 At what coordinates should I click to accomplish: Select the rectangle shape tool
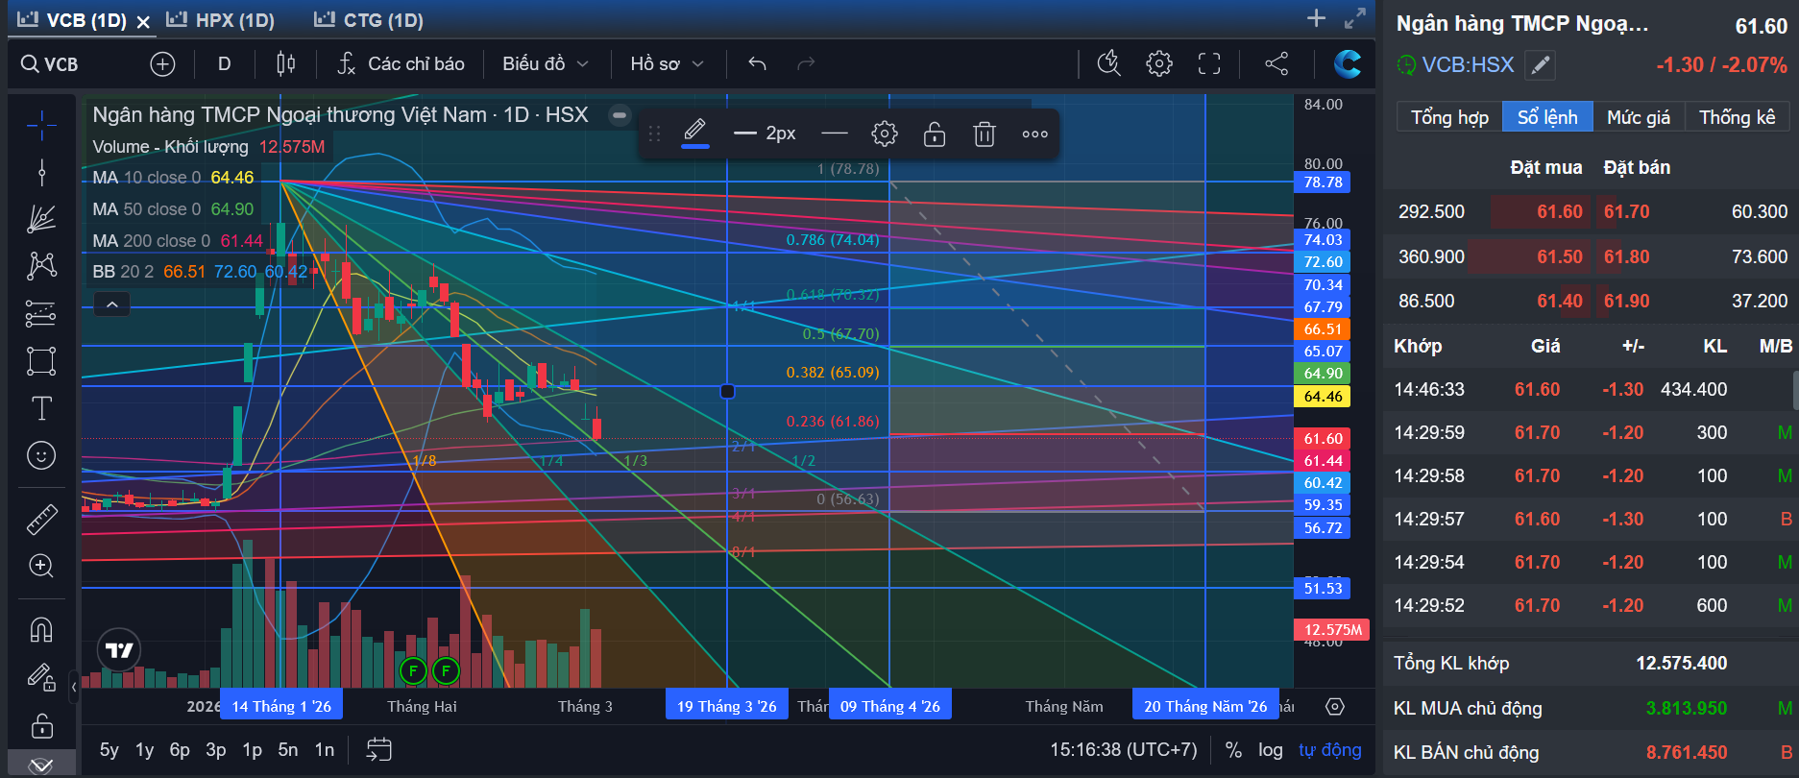click(41, 361)
